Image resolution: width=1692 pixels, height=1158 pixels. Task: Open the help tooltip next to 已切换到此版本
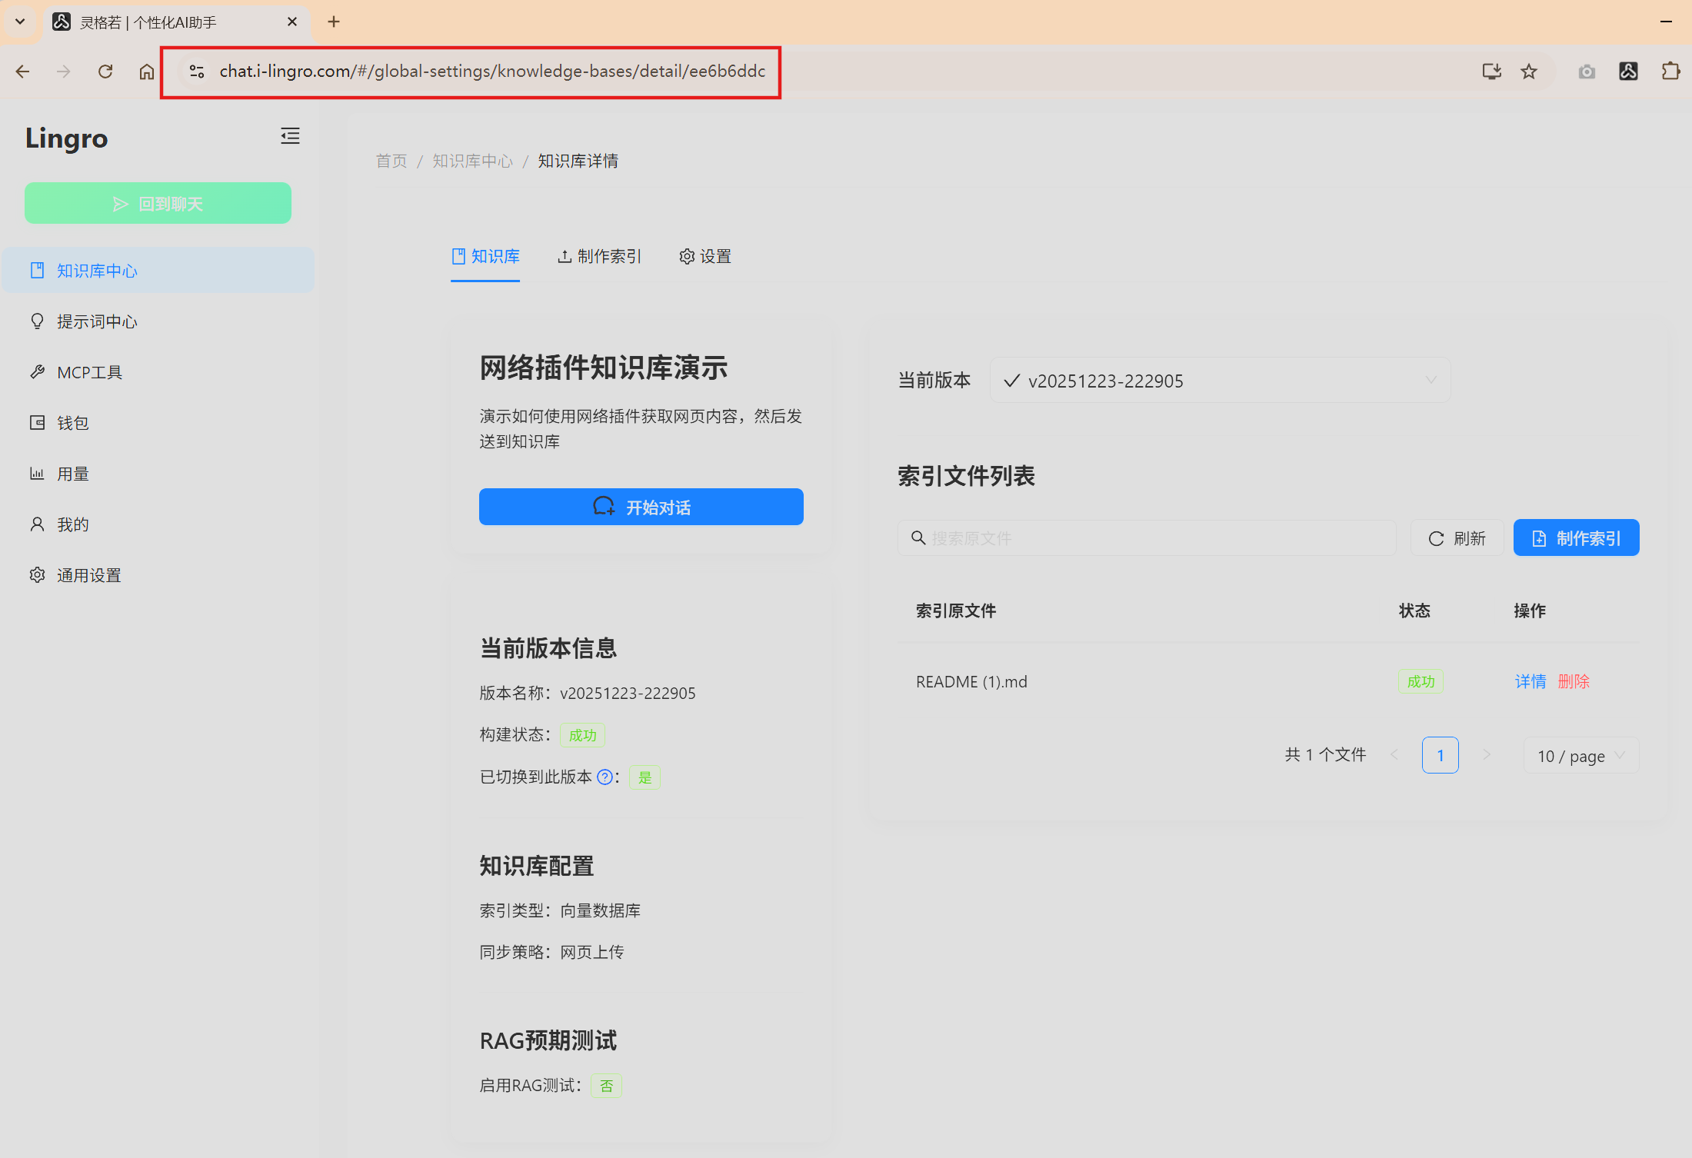point(605,777)
